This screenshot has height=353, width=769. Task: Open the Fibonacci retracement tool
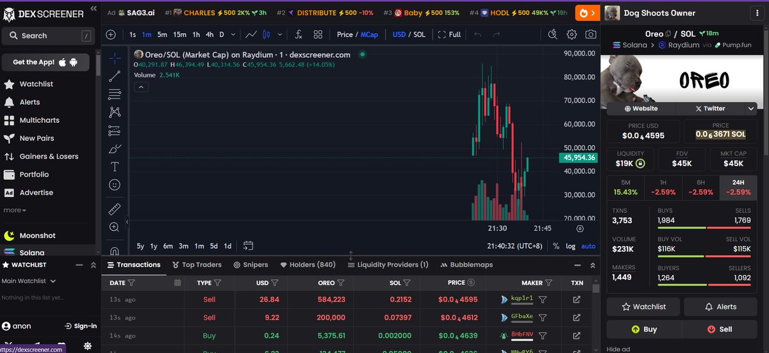[x=115, y=95]
